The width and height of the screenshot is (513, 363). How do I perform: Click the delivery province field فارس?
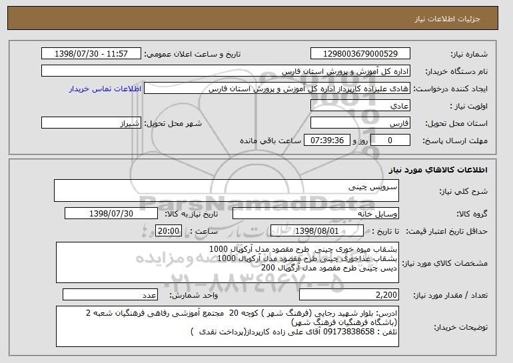click(360, 123)
